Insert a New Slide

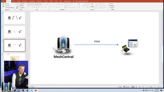[17, 6]
